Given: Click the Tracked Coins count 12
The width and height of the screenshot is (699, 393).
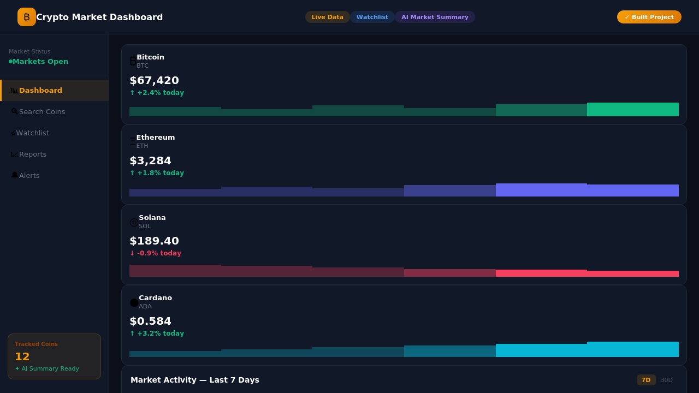Looking at the screenshot, I should 22,357.
